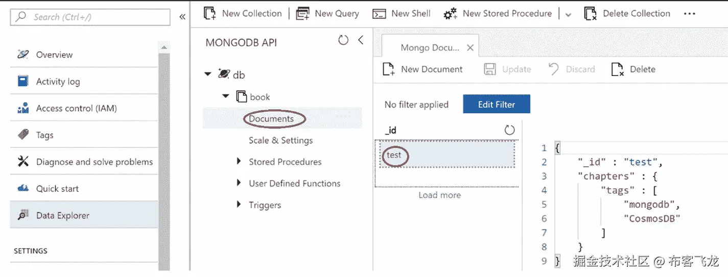Open a New Shell from the toolbar
The height and width of the screenshot is (277, 728).
(379, 14)
